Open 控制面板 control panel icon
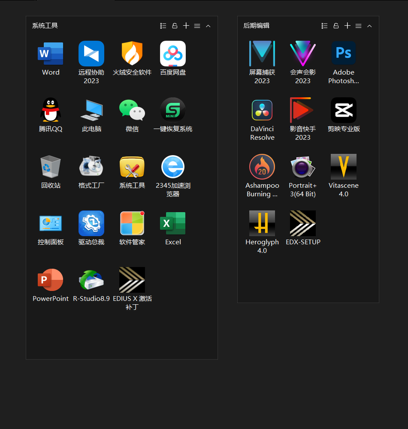The height and width of the screenshot is (429, 408). coord(51,223)
